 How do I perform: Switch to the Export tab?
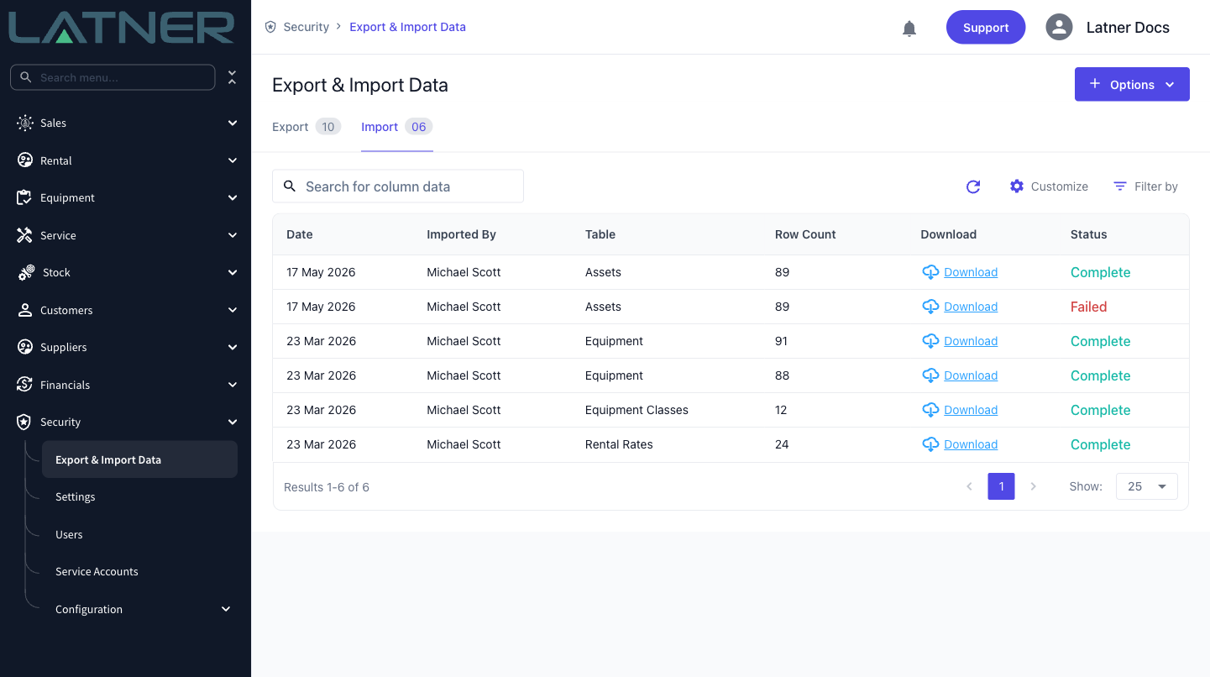(306, 127)
